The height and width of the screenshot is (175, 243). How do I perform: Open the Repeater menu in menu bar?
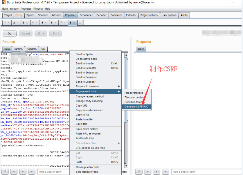tap(26, 9)
